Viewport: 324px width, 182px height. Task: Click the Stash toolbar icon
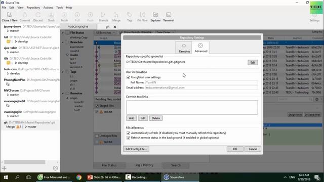coord(51,17)
